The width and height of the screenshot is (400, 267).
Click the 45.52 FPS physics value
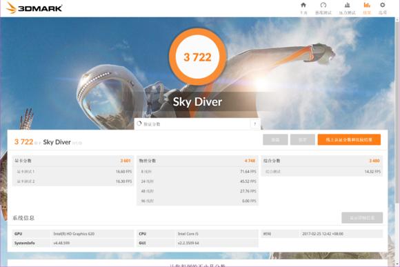pyautogui.click(x=248, y=181)
